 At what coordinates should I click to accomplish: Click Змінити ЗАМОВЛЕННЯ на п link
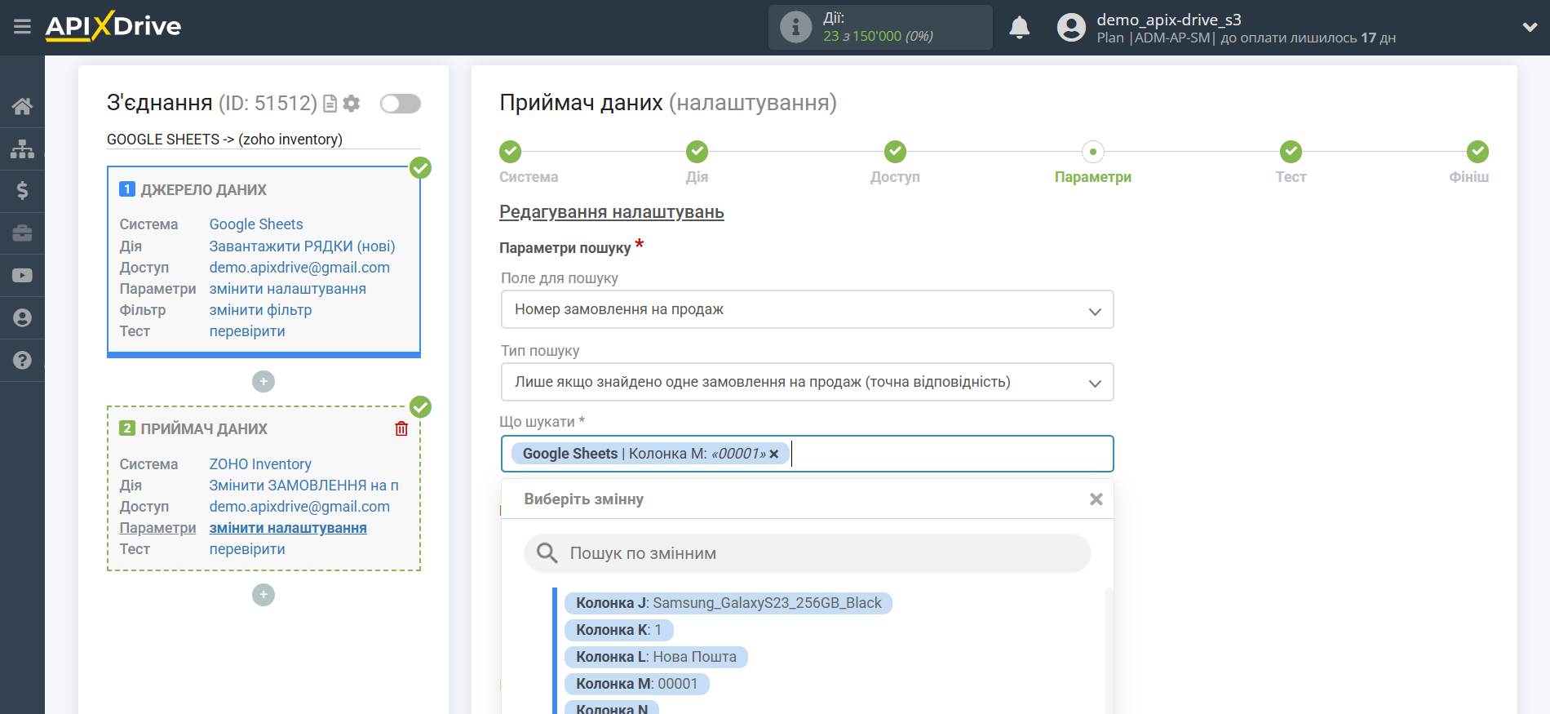tap(304, 486)
